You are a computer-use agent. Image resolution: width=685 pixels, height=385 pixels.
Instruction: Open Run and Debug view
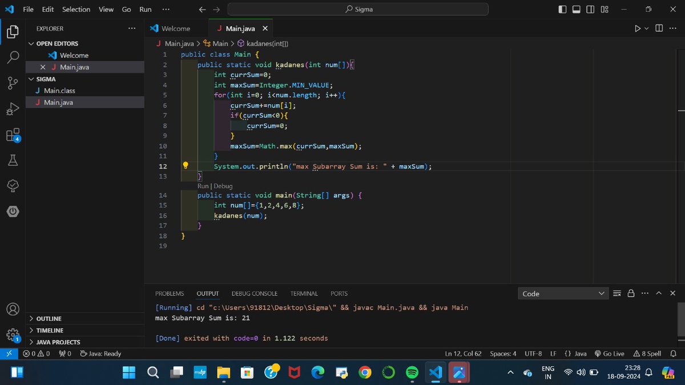13,109
